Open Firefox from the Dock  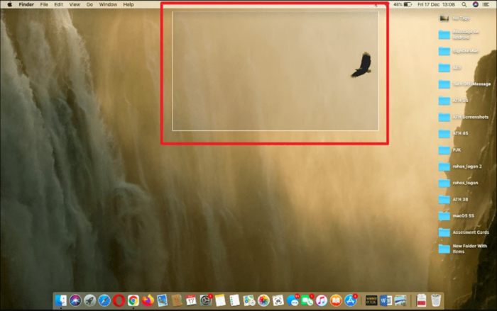(148, 300)
